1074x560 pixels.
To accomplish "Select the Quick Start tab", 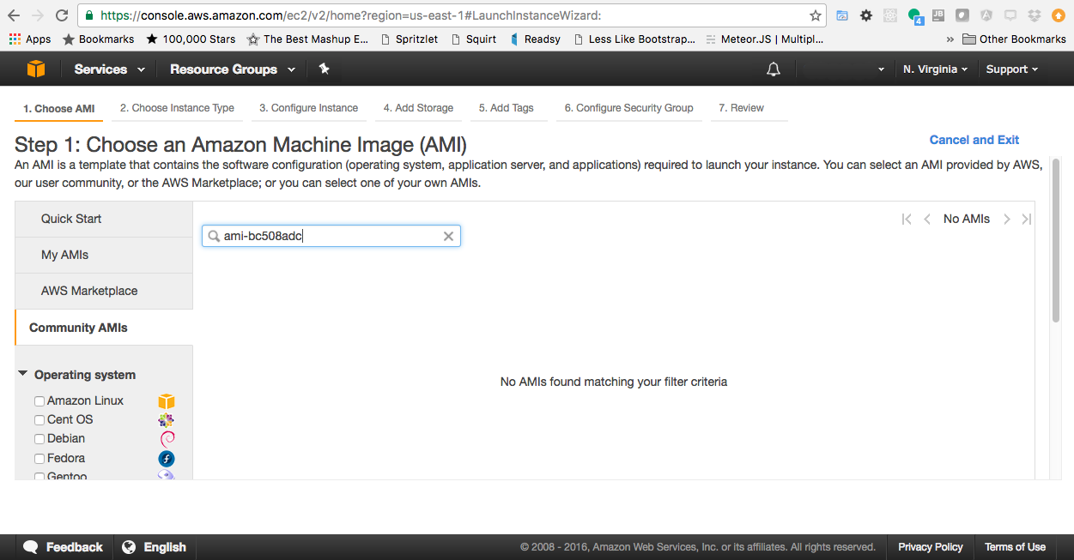I will point(71,219).
